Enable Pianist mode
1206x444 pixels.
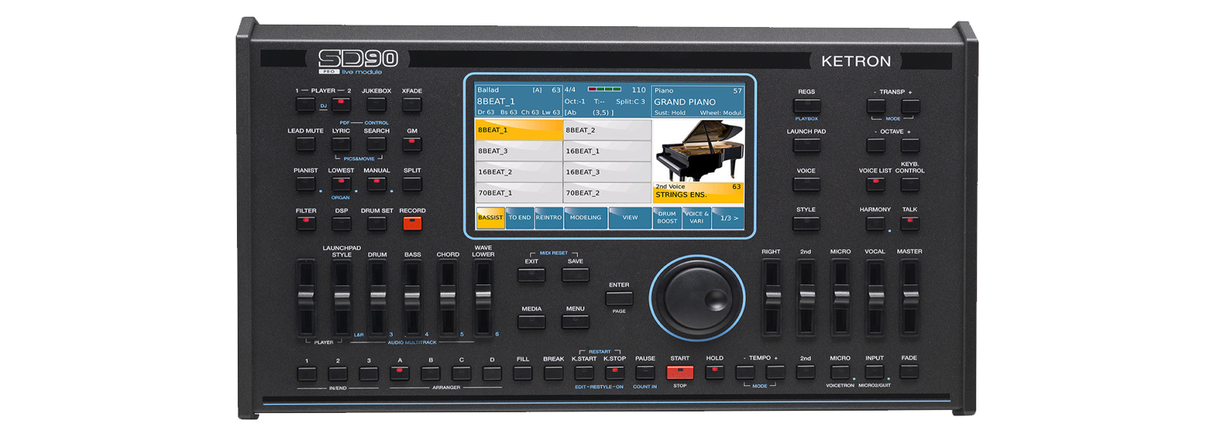306,183
